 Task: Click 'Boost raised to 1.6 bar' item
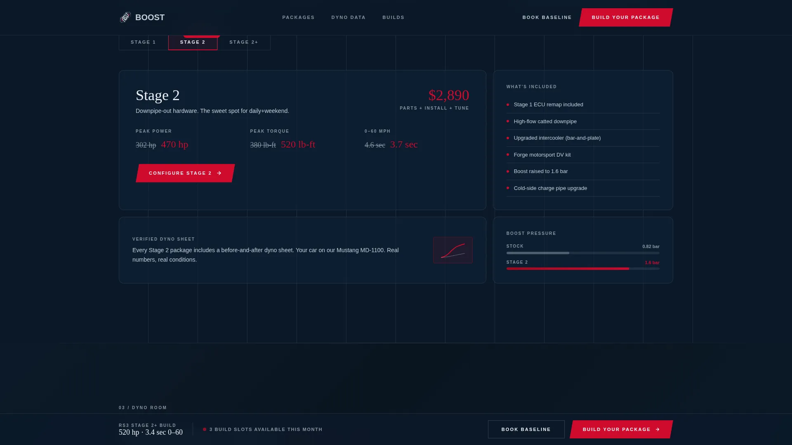pyautogui.click(x=583, y=171)
